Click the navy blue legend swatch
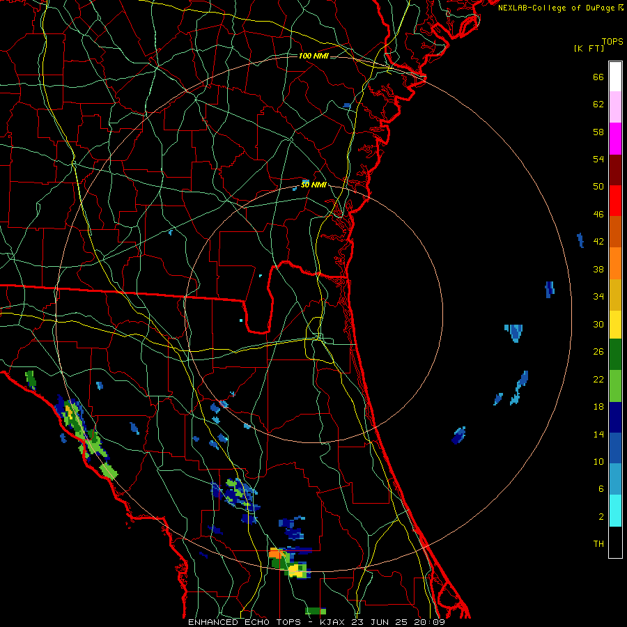 [615, 417]
